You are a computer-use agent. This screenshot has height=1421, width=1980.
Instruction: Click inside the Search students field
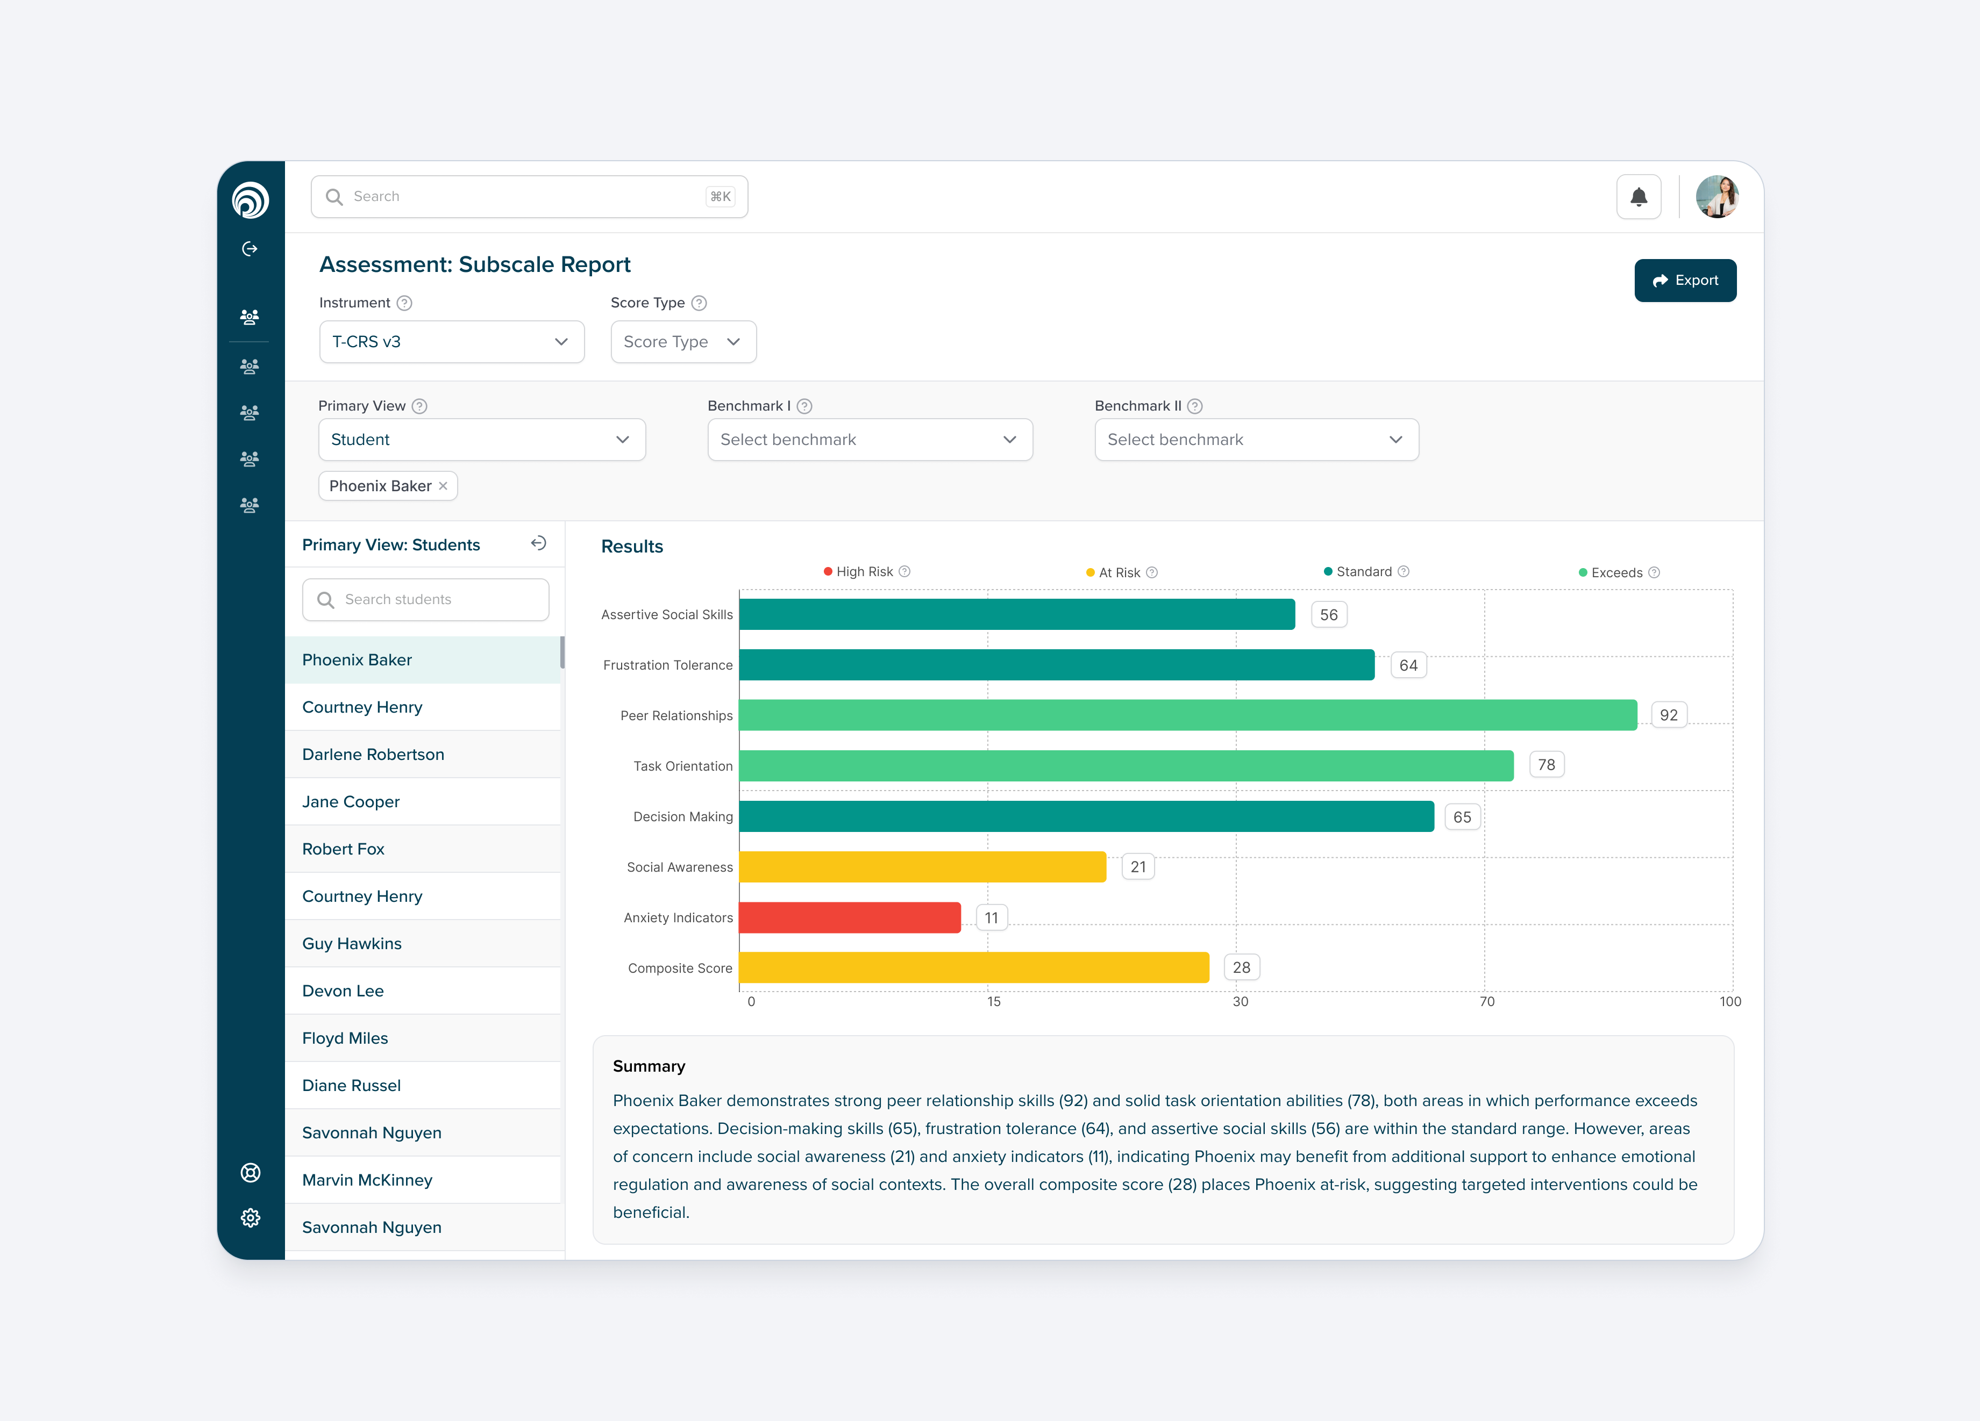(425, 599)
